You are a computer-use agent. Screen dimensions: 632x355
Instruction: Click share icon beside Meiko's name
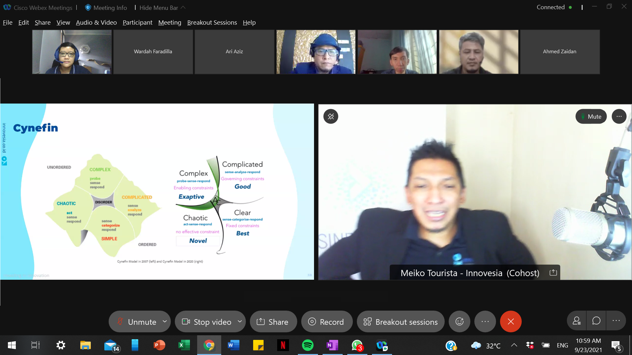(553, 272)
